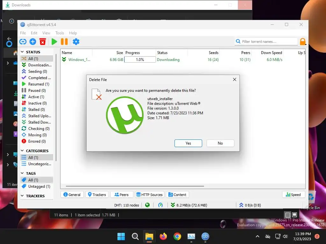The image size is (326, 244).
Task: Select the Stalled Uploading filter
Action: 37,116
